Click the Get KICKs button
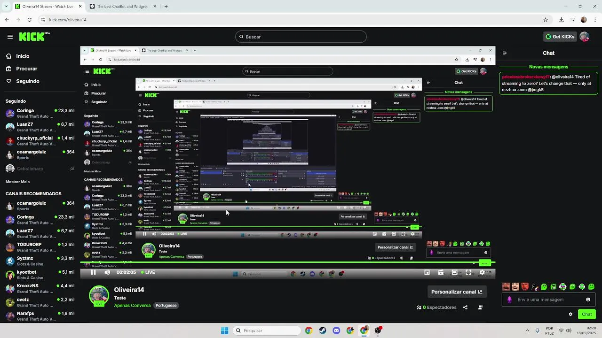 pos(559,37)
